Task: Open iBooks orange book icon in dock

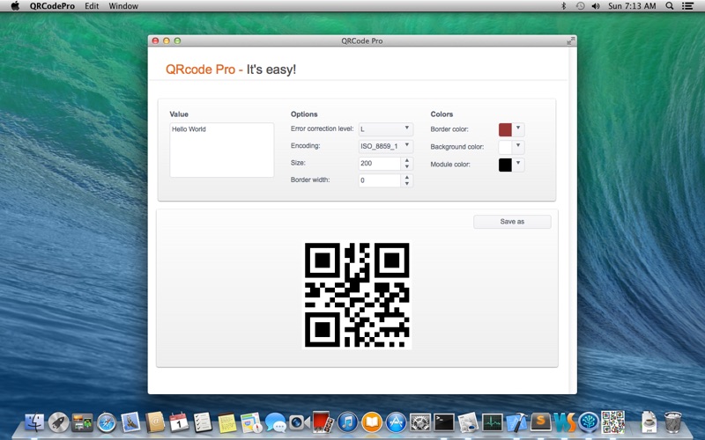Action: 372,422
